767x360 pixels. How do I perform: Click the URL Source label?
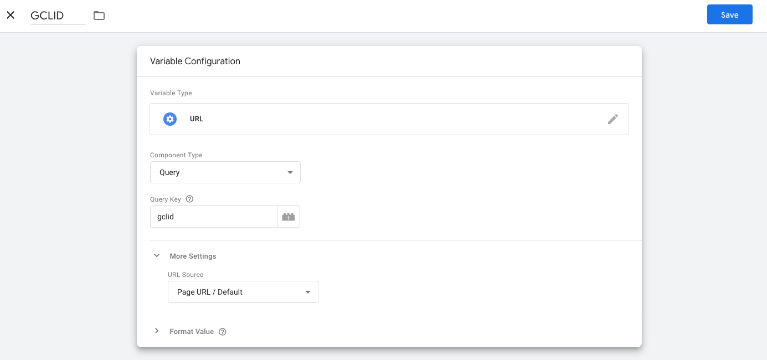click(186, 275)
